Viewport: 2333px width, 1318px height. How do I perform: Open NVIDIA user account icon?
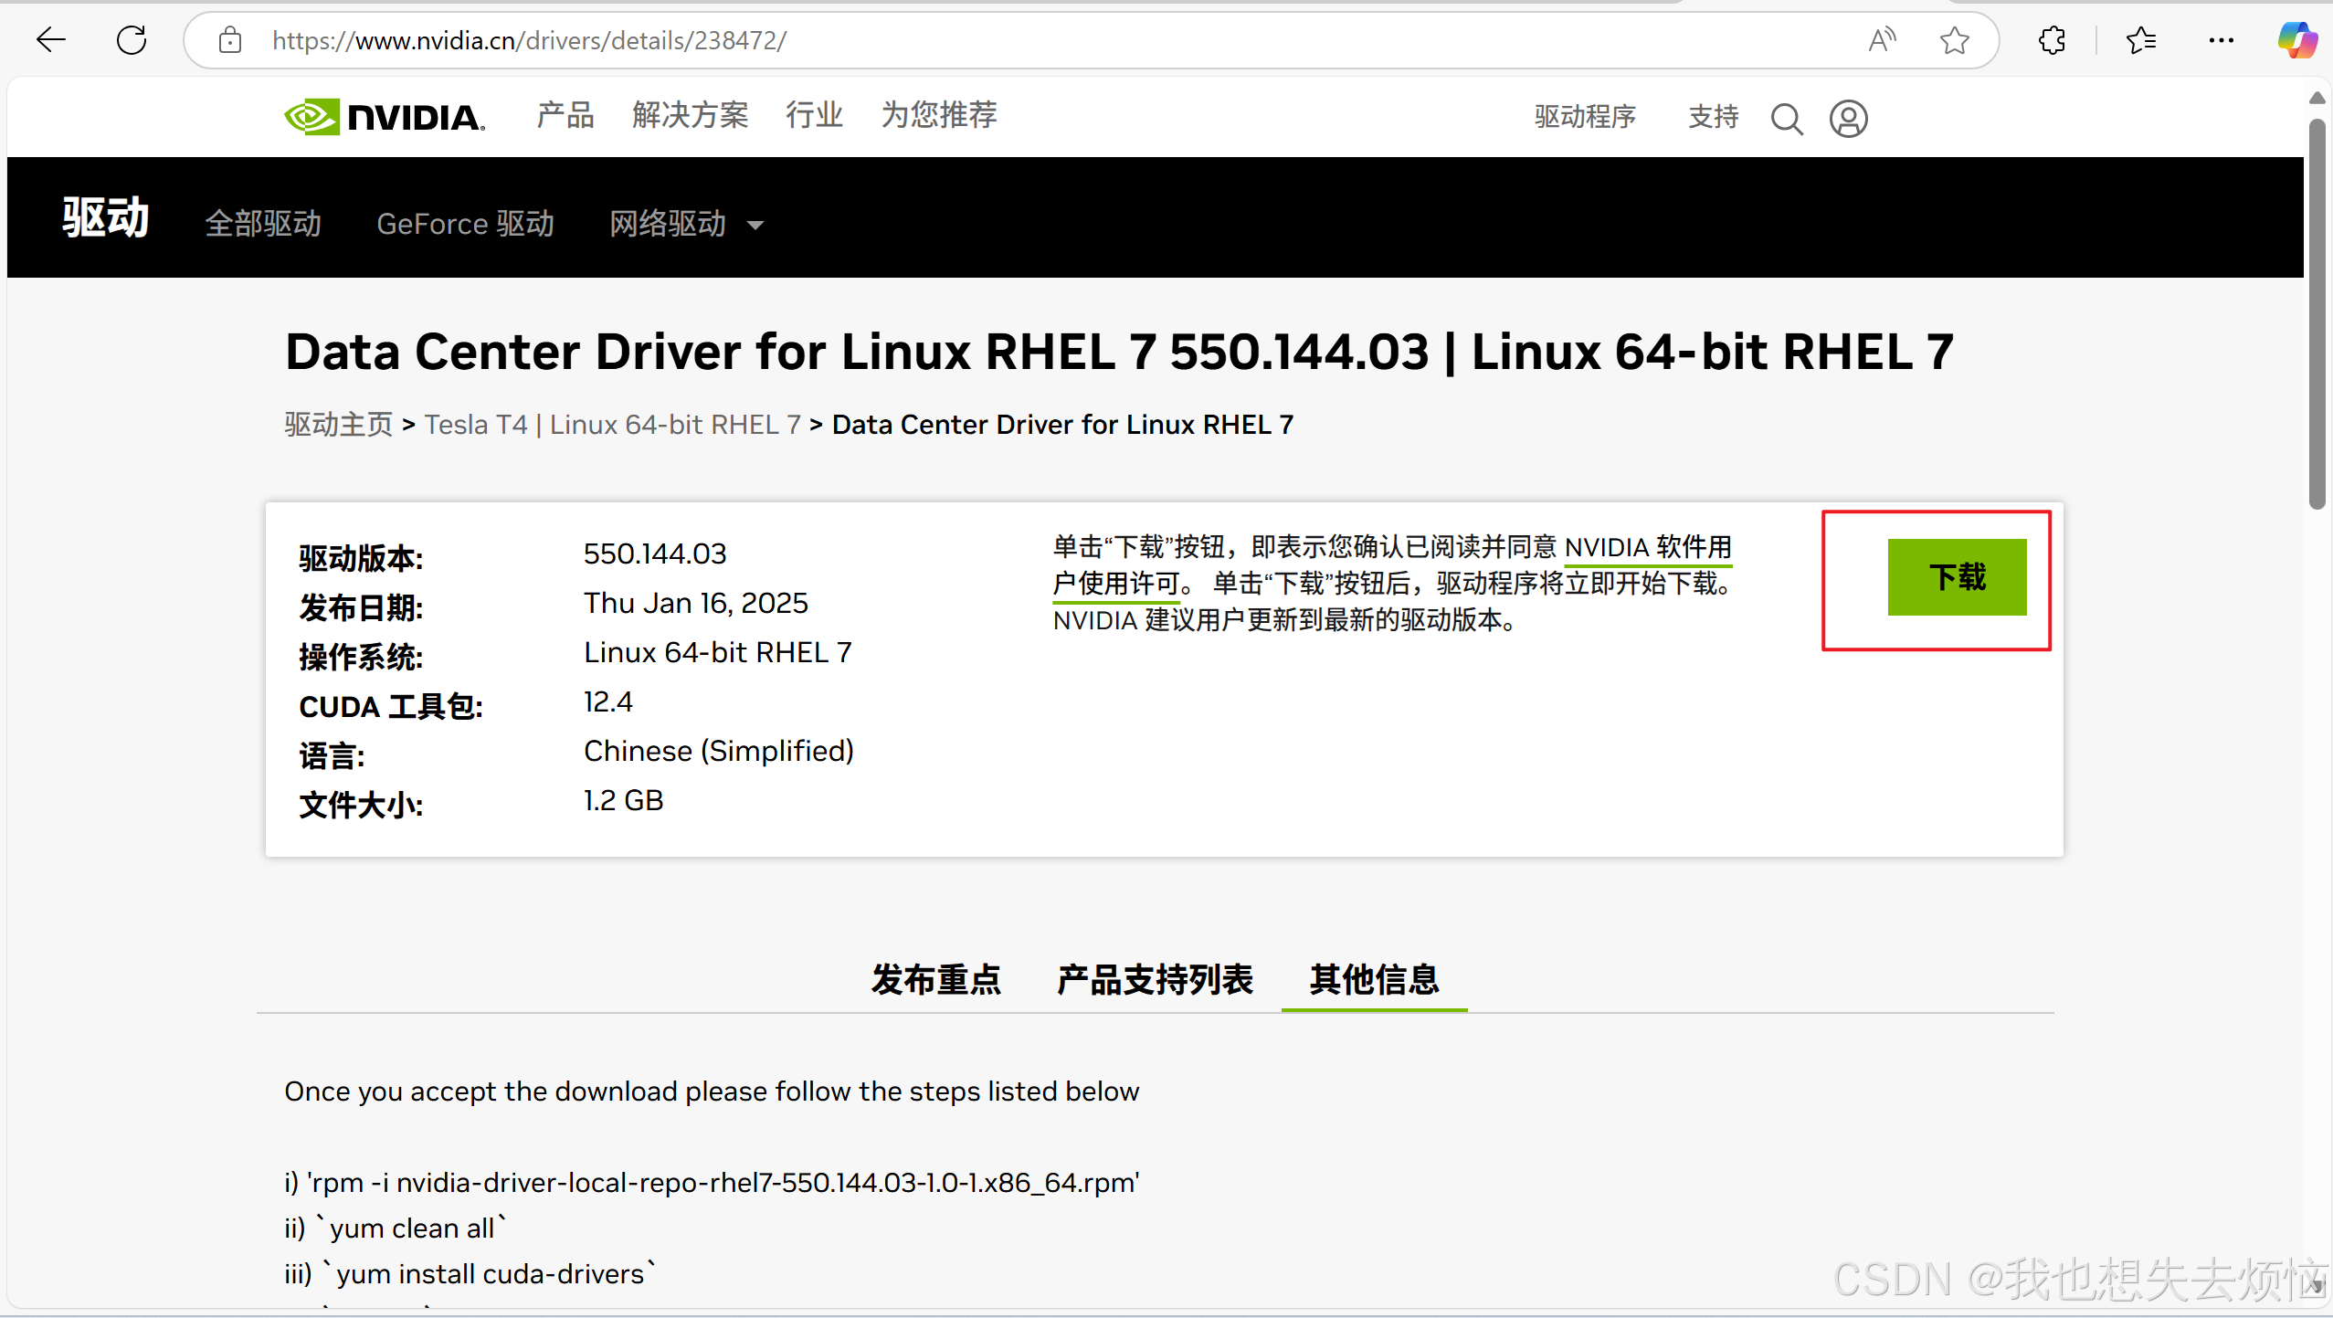1848,119
